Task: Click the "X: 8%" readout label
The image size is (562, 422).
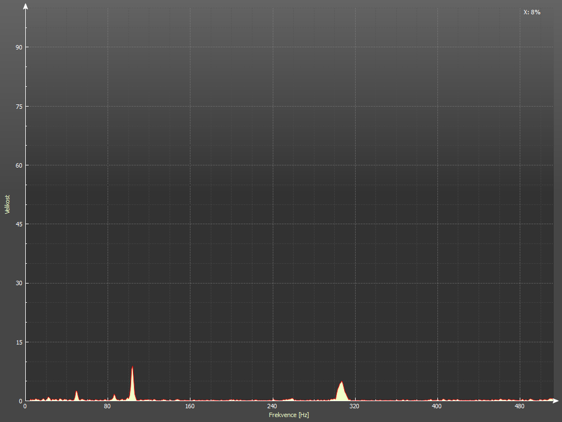Action: (x=532, y=12)
